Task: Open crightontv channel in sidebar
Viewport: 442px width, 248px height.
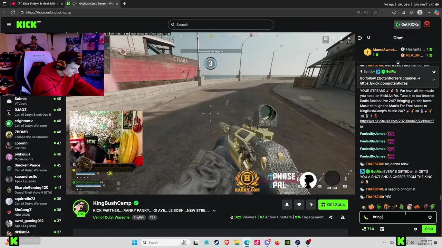Action: click(x=33, y=123)
